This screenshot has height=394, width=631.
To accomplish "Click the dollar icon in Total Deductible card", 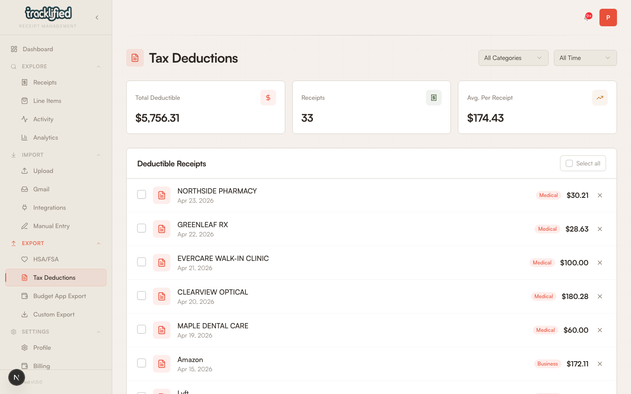I will point(268,98).
